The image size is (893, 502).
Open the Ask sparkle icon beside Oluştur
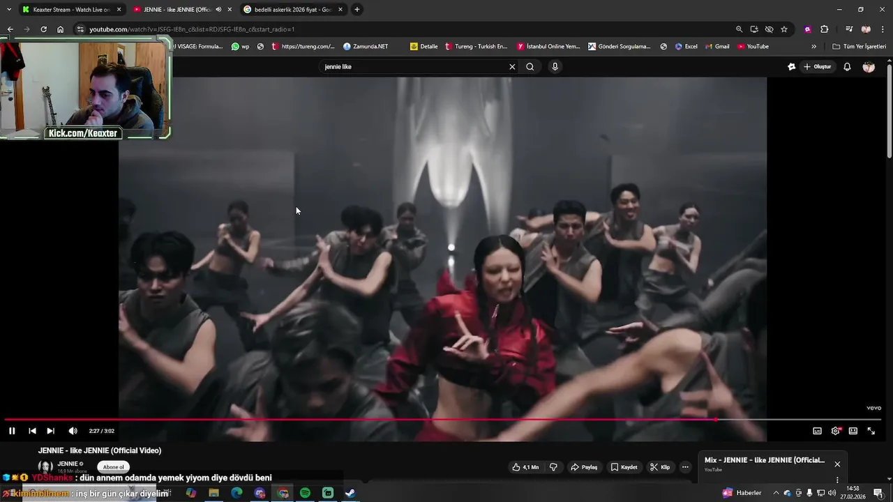(791, 67)
